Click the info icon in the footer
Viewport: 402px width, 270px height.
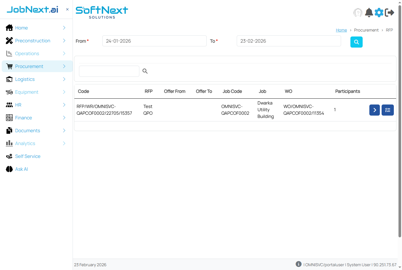click(299, 264)
